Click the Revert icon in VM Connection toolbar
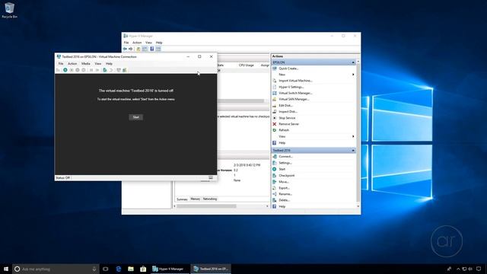This screenshot has width=487, height=274. point(111,70)
